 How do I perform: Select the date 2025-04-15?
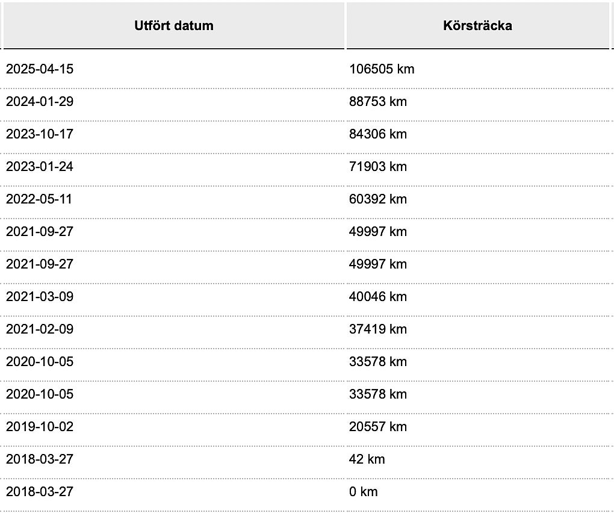[40, 69]
